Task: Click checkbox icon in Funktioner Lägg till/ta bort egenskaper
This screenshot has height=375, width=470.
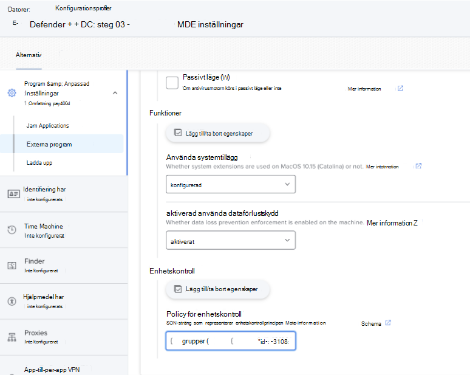Action: [x=178, y=132]
